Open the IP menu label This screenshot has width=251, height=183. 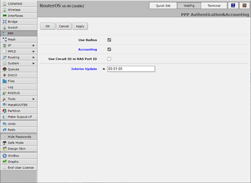pyautogui.click(x=10, y=46)
